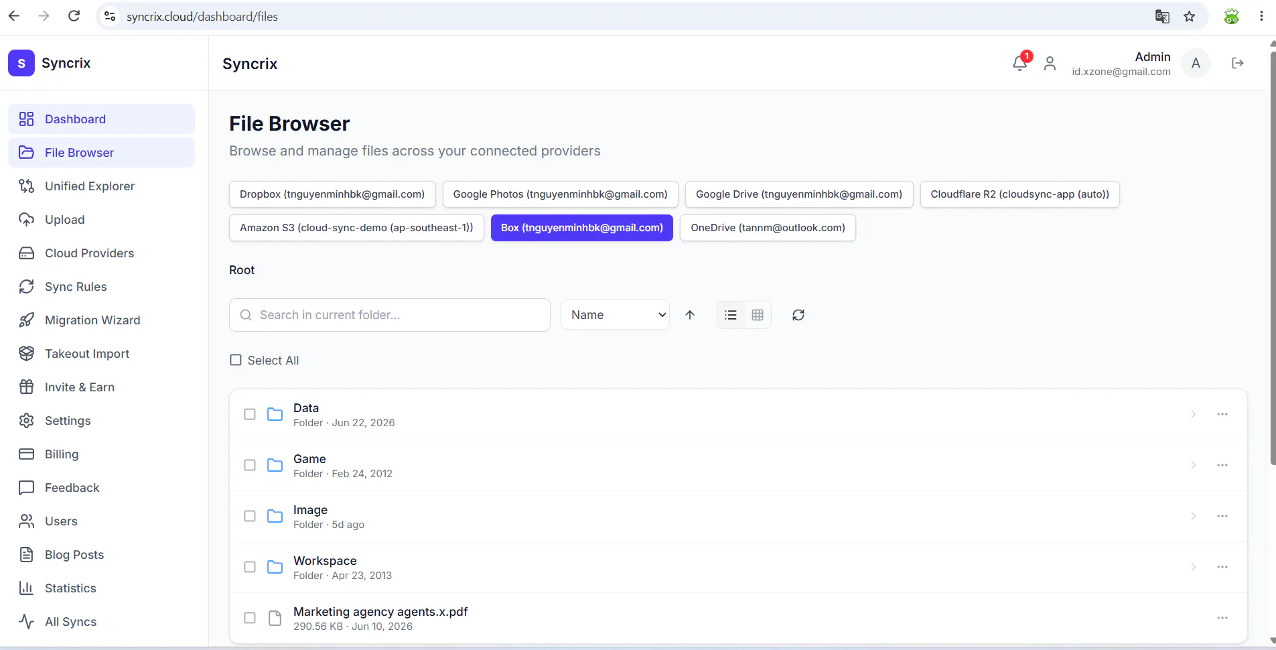Image resolution: width=1276 pixels, height=650 pixels.
Task: Click the Search in current folder field
Action: click(390, 315)
